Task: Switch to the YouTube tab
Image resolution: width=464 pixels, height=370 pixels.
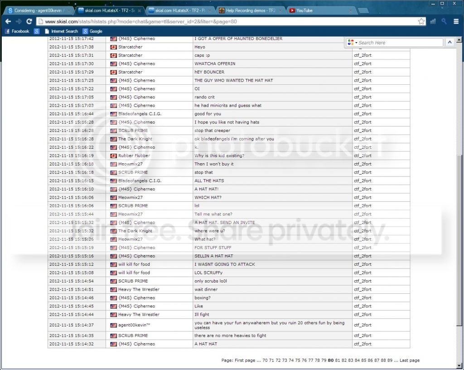Action: tap(321, 10)
